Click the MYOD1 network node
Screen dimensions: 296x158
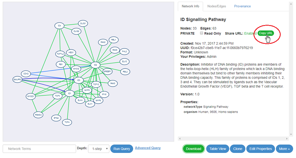(31, 96)
